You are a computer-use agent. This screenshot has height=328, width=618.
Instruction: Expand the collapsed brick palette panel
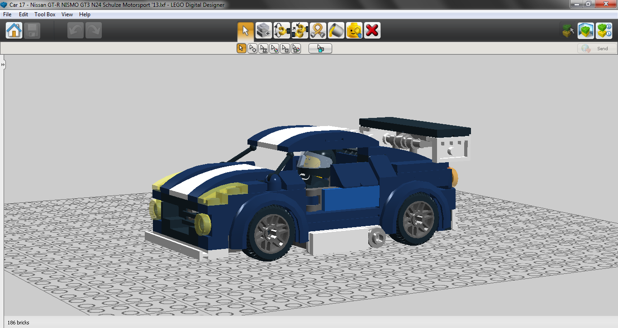pos(3,65)
